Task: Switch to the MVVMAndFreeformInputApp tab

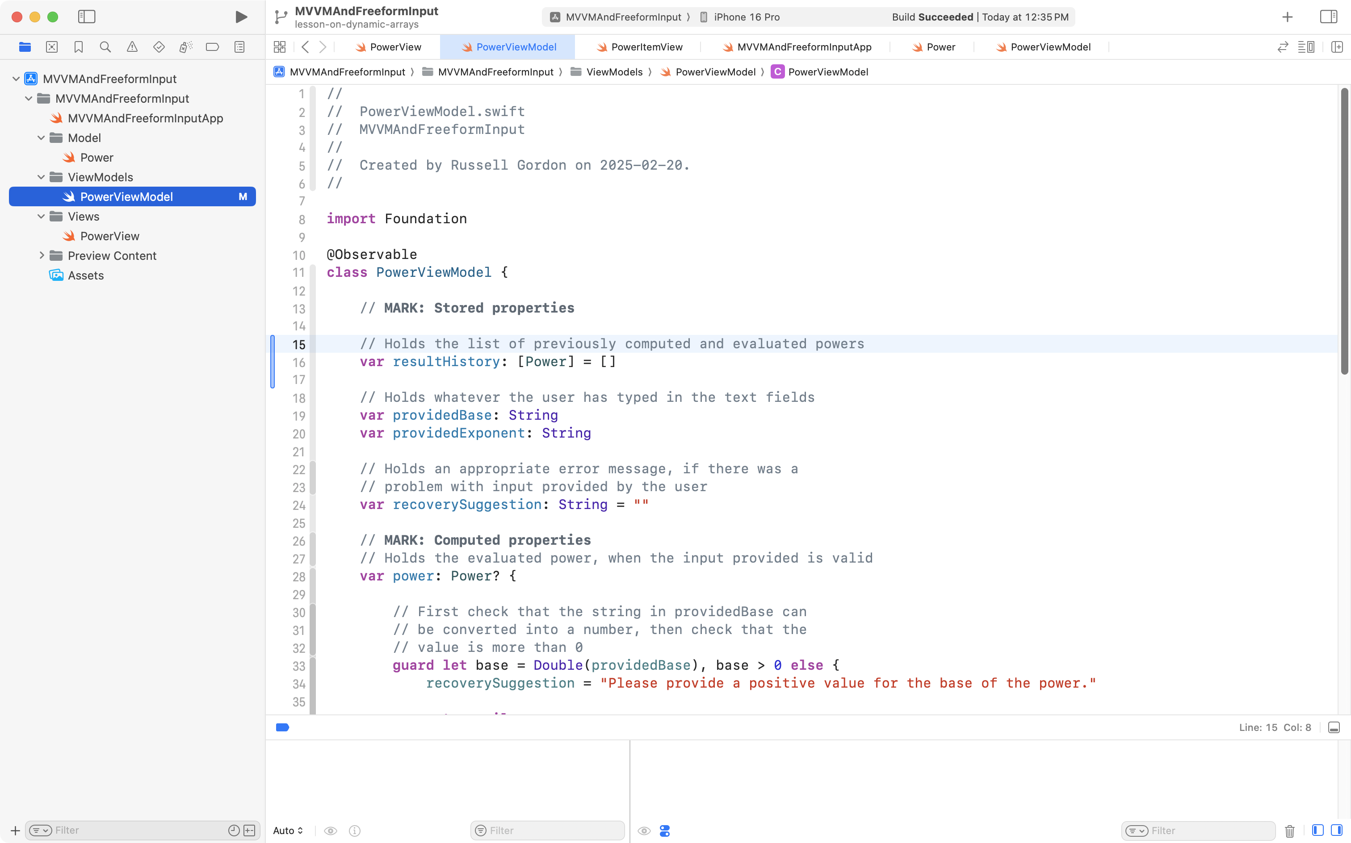Action: [804, 47]
